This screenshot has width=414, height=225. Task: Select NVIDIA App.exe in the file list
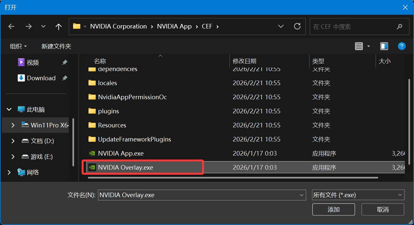[121, 153]
